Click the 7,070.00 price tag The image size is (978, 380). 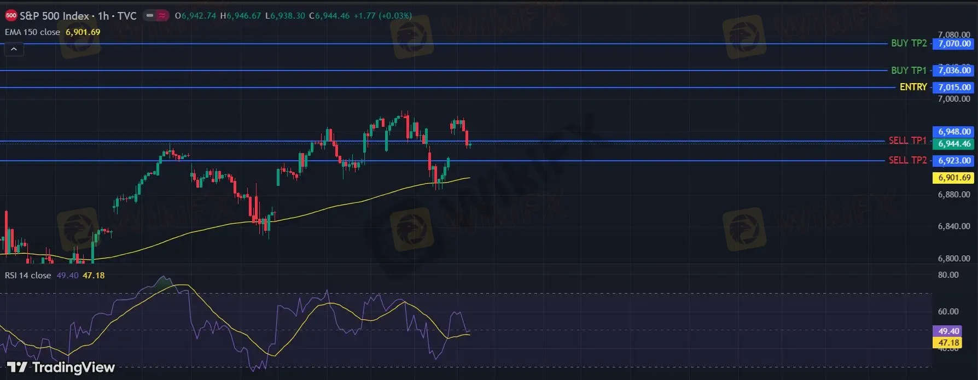[x=954, y=44]
